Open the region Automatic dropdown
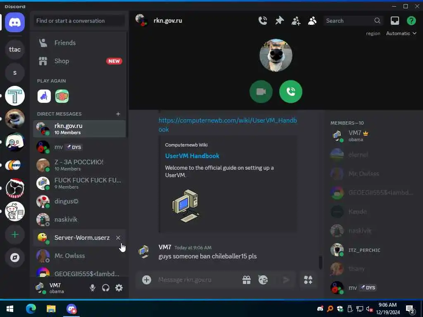This screenshot has height=317, width=423. [401, 33]
